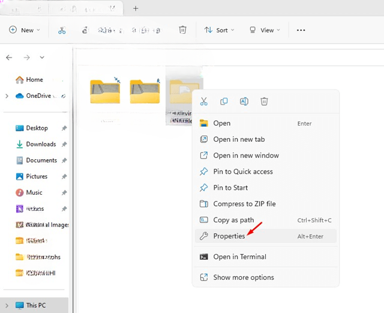Screen dimensions: 384x313
Task: Click the Home house icon
Action: (20, 80)
